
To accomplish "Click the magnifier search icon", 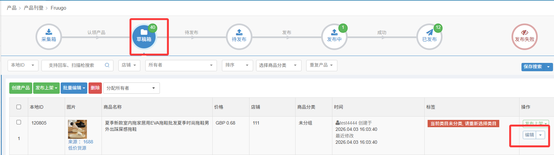I will coord(107,65).
